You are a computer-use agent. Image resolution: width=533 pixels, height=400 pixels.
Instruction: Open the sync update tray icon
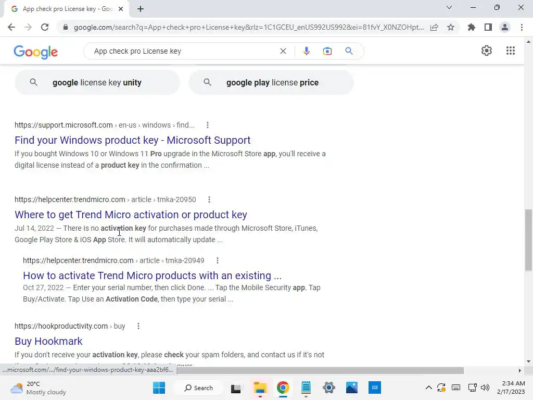point(441,387)
